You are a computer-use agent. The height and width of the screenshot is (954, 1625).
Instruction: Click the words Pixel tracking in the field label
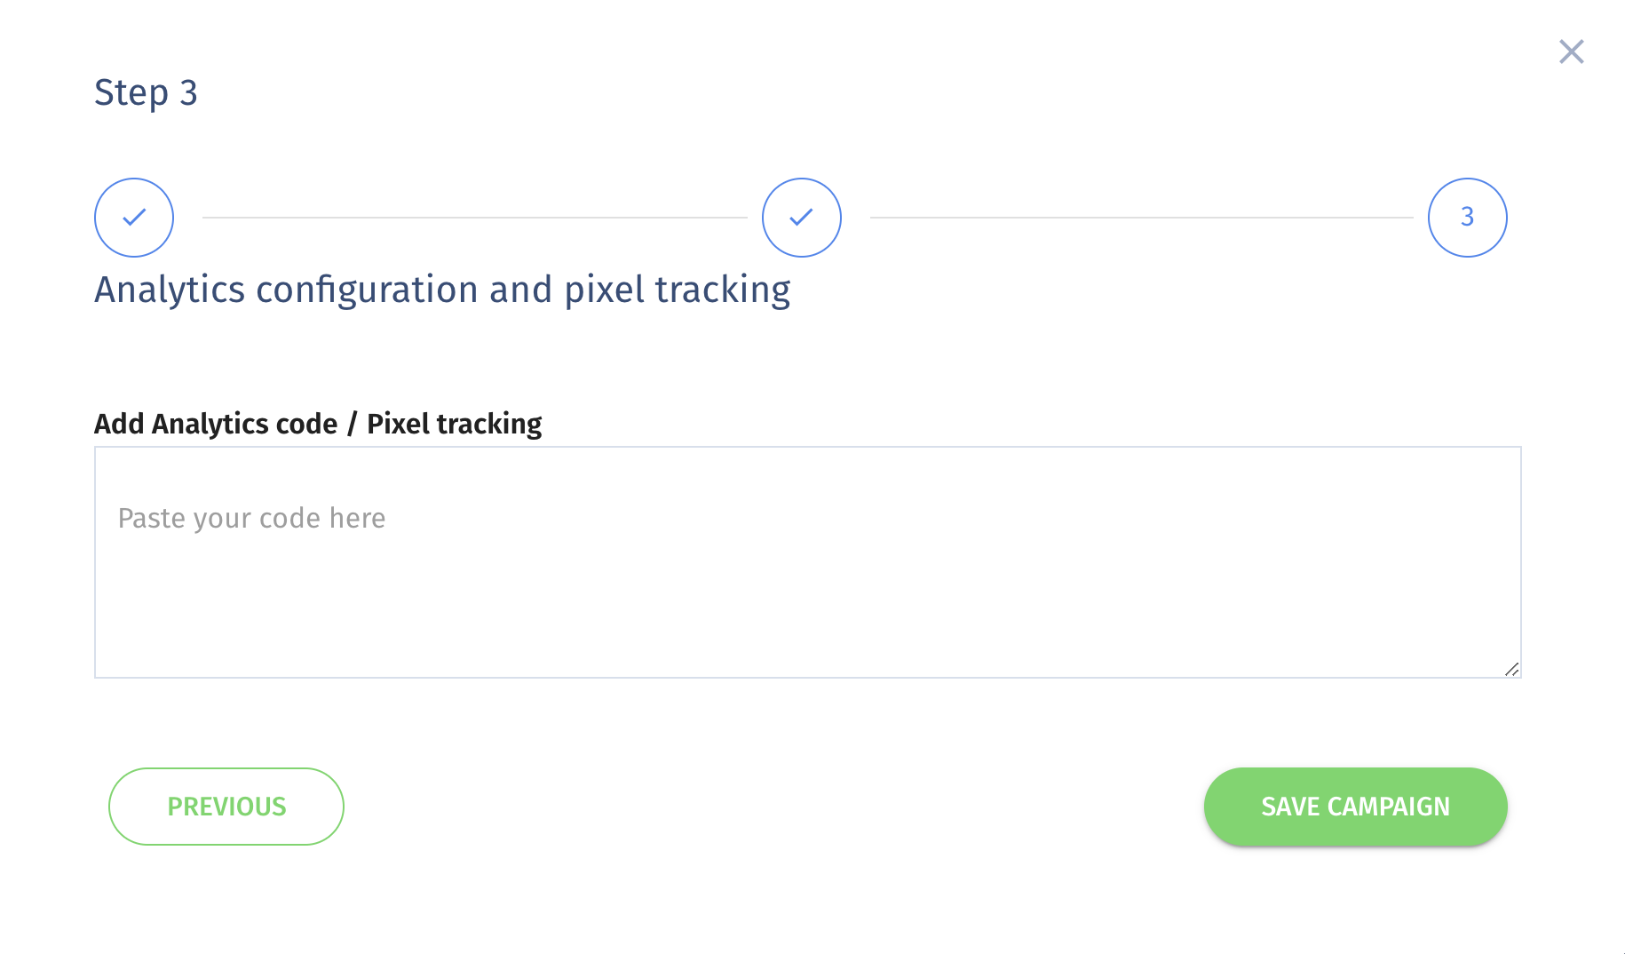[454, 424]
